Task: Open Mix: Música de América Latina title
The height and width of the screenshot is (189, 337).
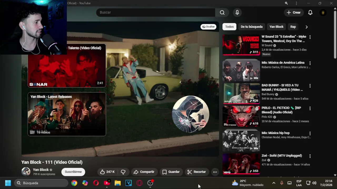Action: tap(283, 63)
